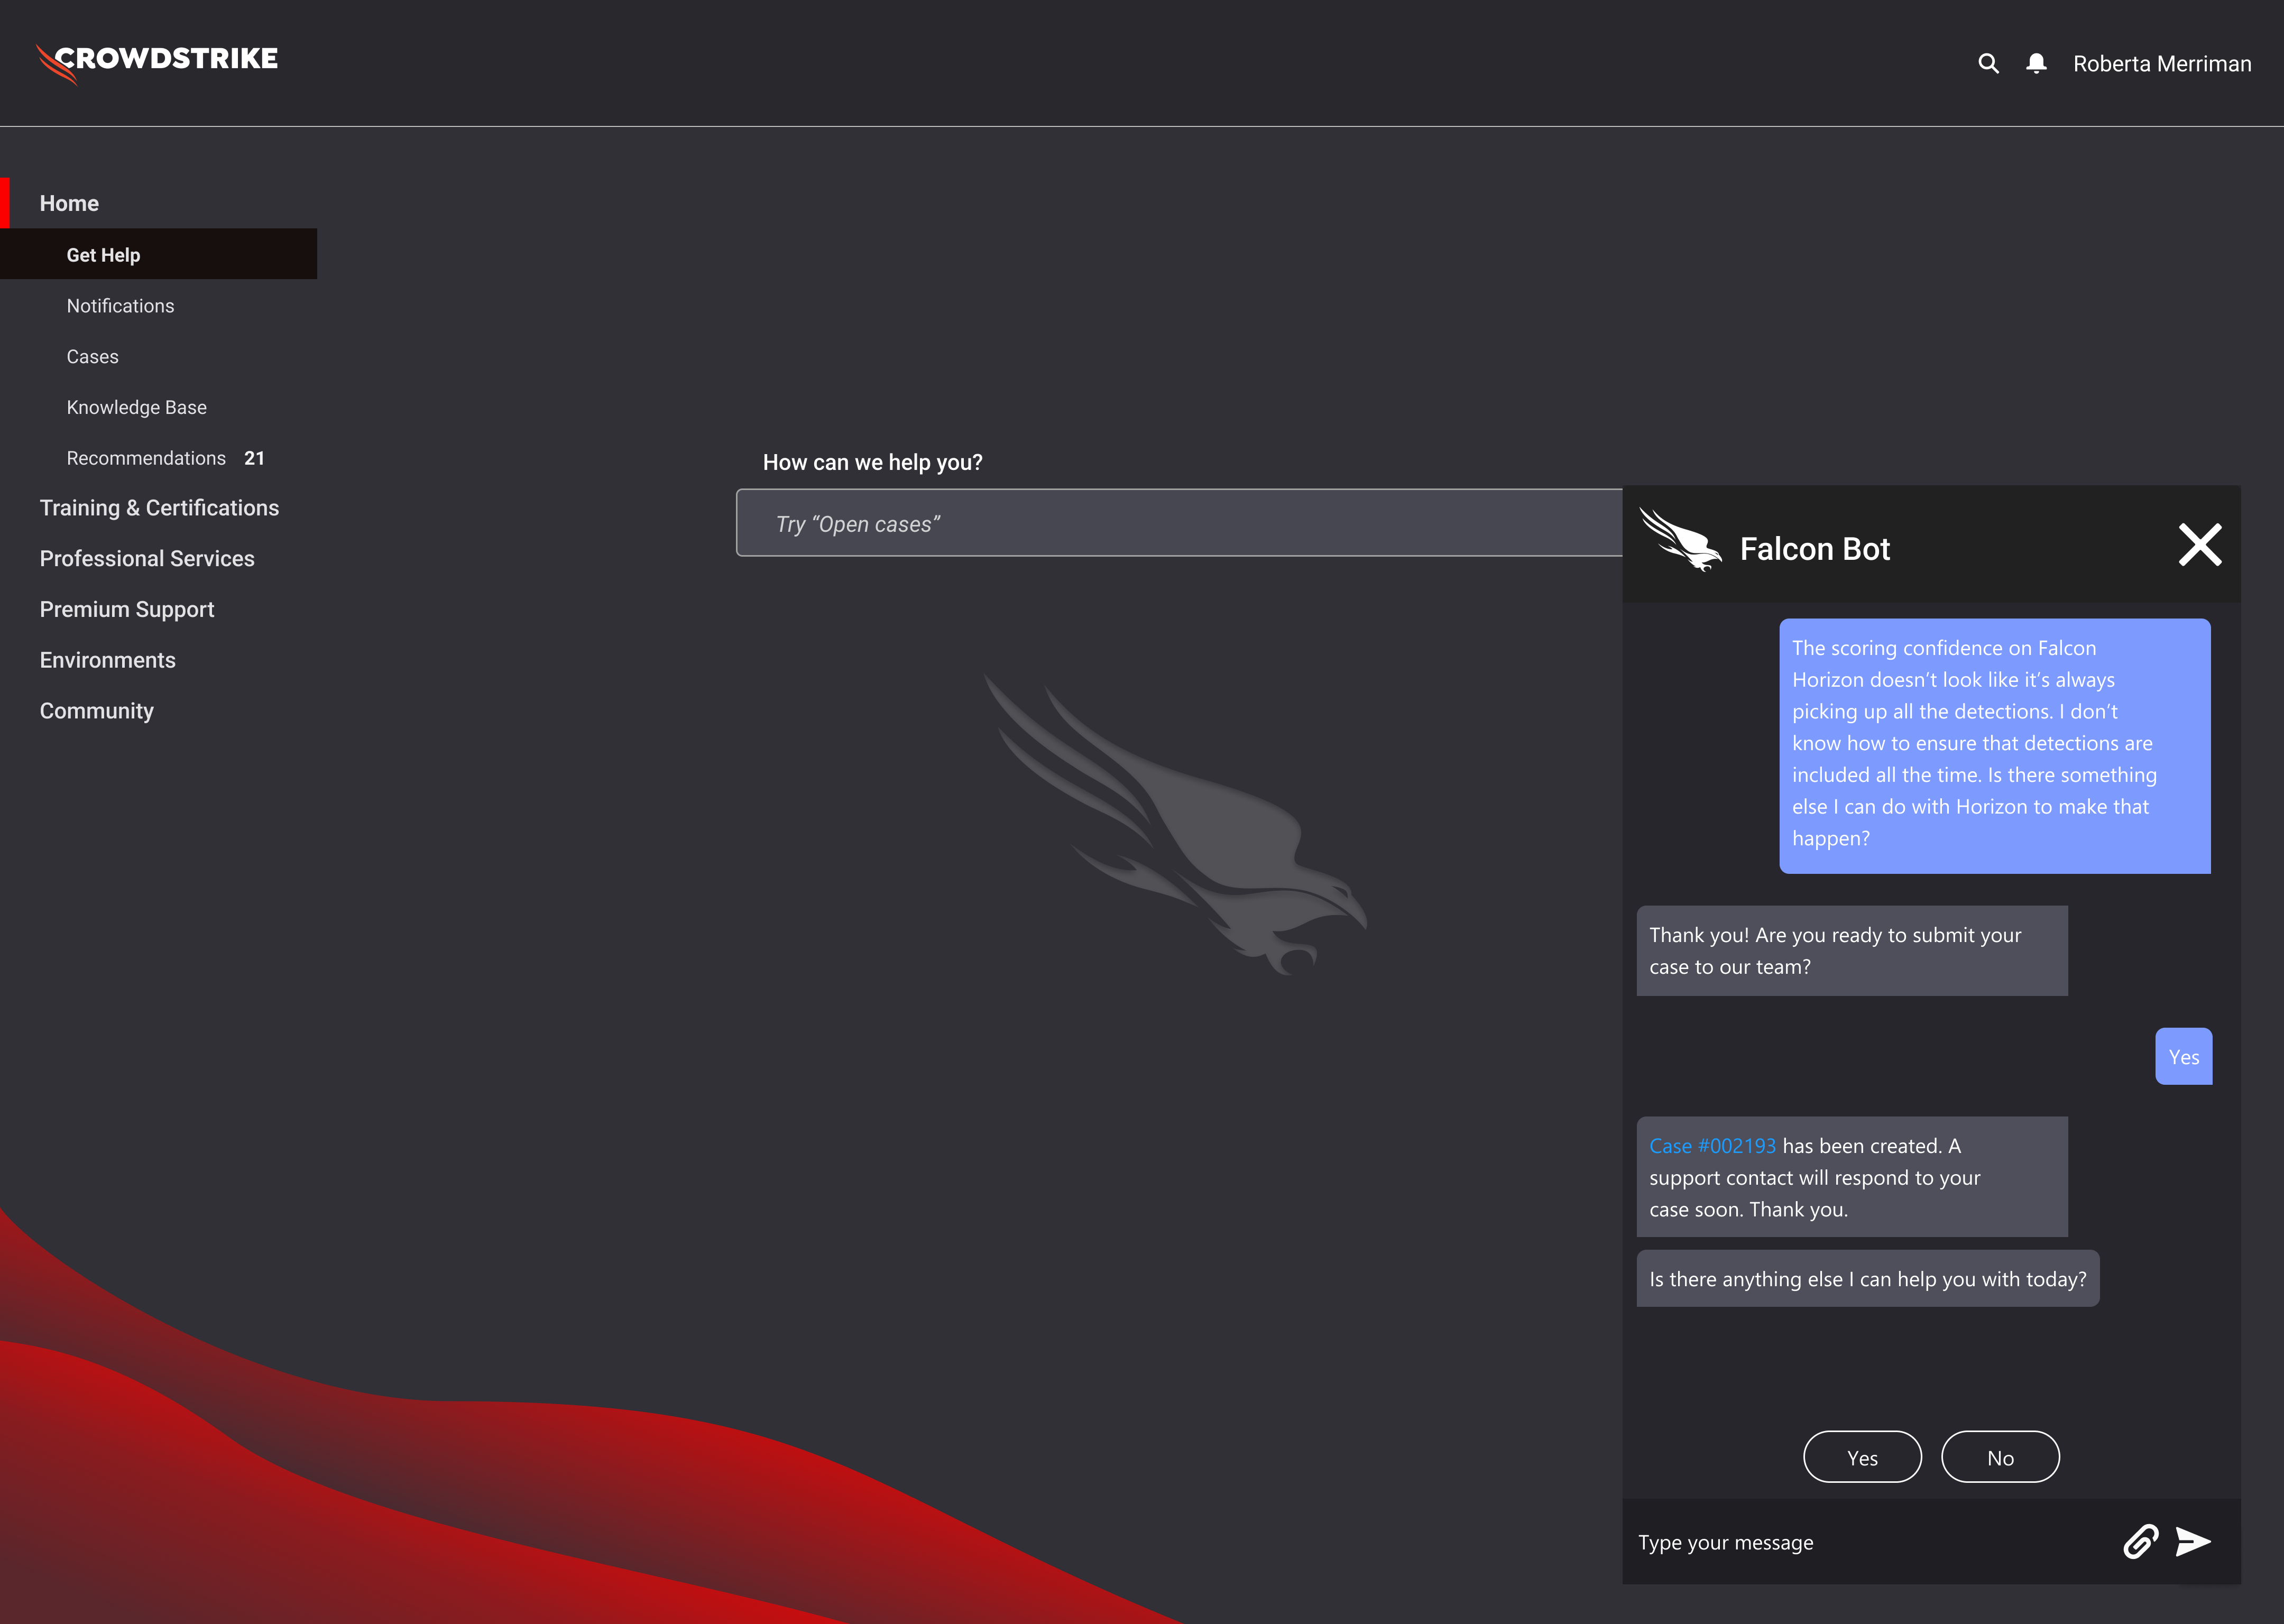The image size is (2284, 1624).
Task: Click the user message about scoring confidence
Action: (1995, 746)
